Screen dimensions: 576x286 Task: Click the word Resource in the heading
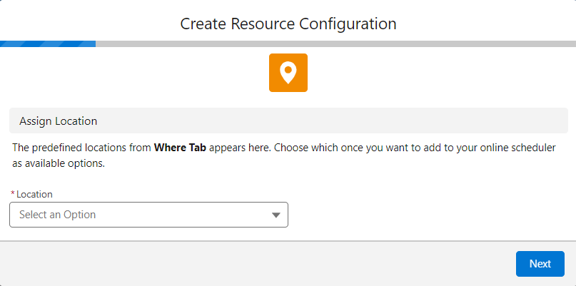point(254,24)
